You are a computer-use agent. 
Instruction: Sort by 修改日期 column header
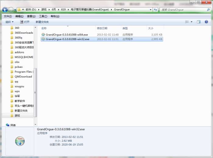pos(102,28)
